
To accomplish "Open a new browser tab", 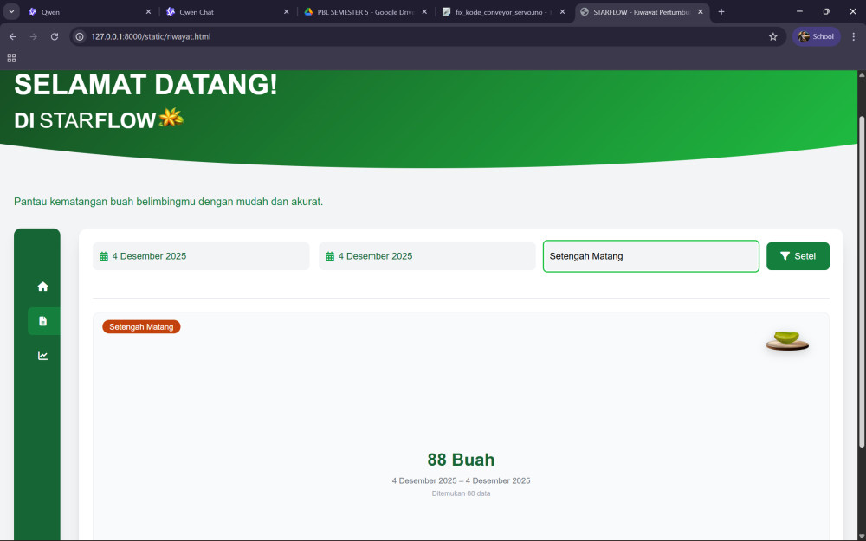I will [x=721, y=12].
